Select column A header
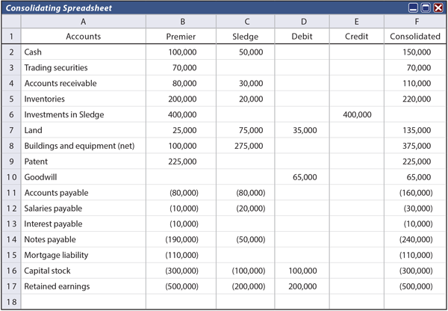This screenshot has width=448, height=311. (x=83, y=22)
